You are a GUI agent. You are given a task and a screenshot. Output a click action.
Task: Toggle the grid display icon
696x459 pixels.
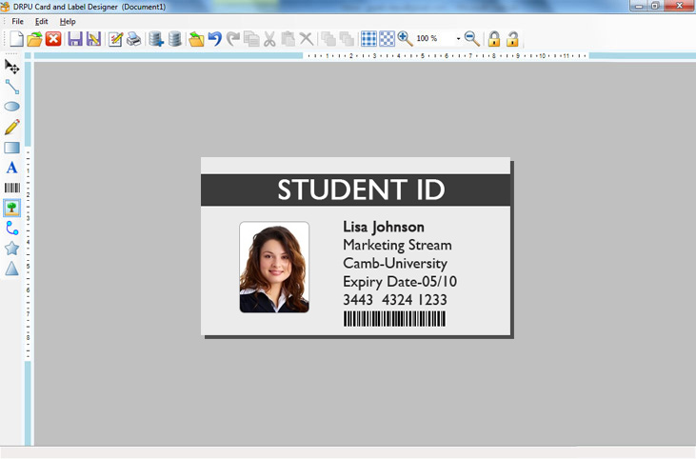(368, 39)
